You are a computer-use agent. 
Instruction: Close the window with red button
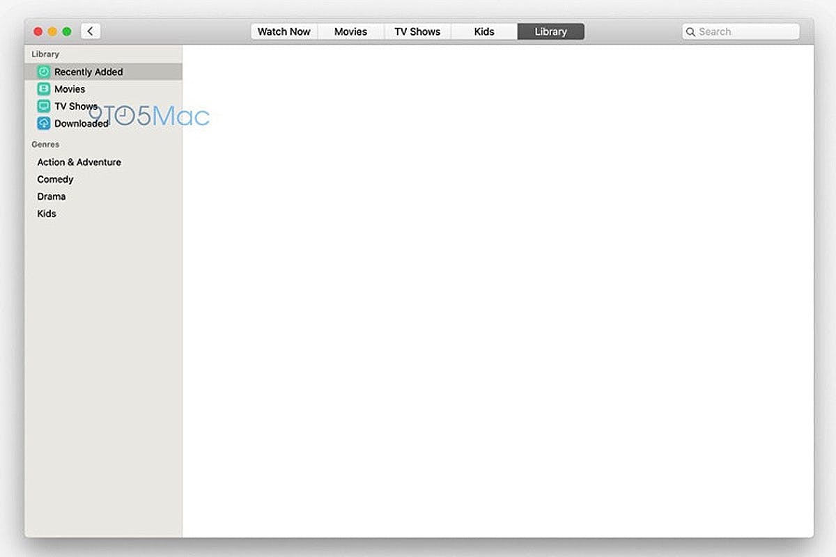[x=38, y=31]
